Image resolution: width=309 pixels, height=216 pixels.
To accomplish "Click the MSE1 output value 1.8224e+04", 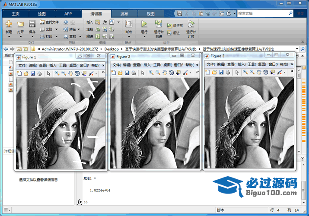I will coord(100,191).
